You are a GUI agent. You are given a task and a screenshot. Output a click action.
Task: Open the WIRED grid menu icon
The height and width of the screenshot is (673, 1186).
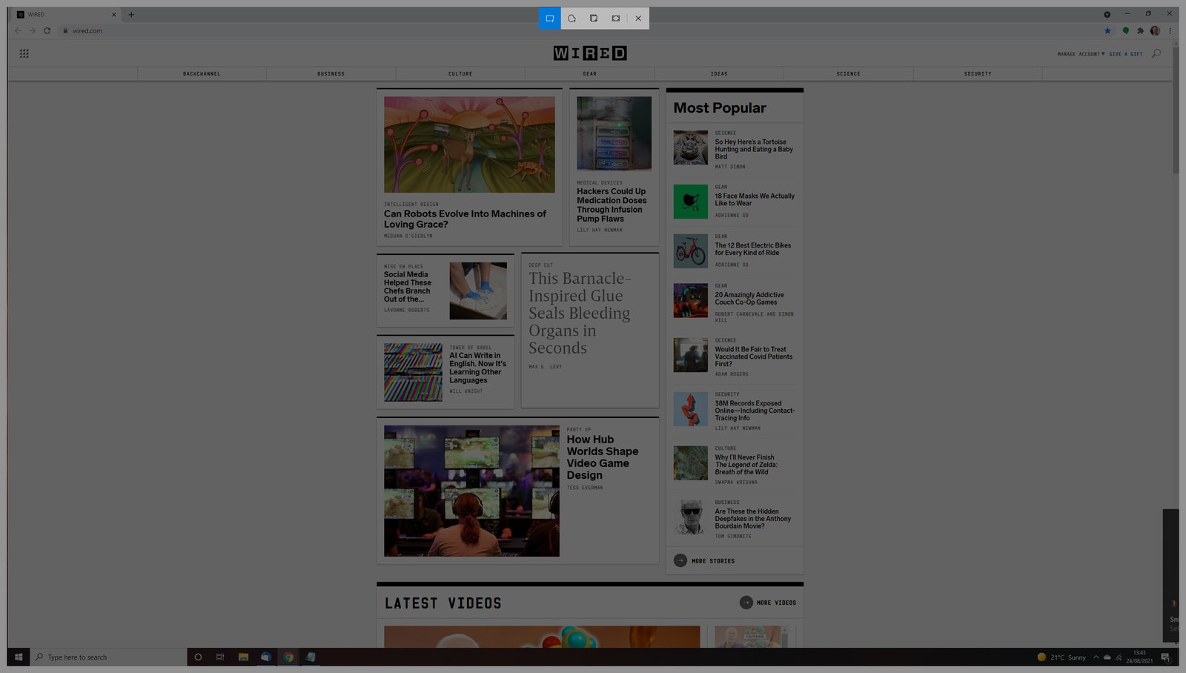[x=24, y=53]
